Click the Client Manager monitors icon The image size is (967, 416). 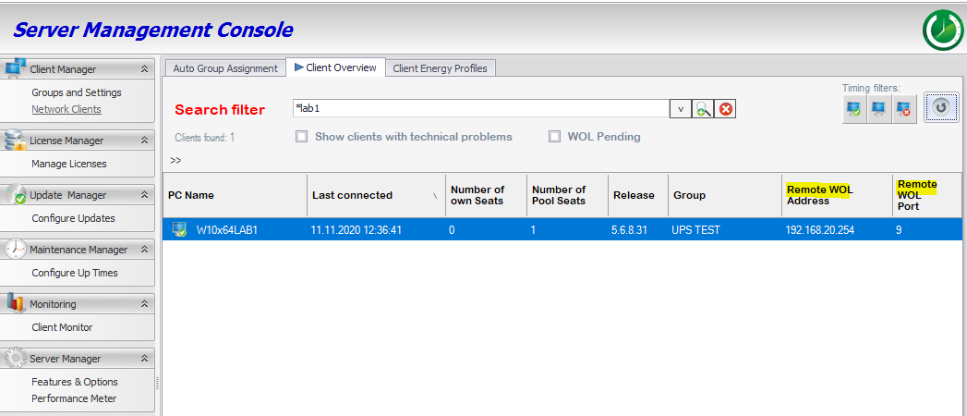pos(15,67)
